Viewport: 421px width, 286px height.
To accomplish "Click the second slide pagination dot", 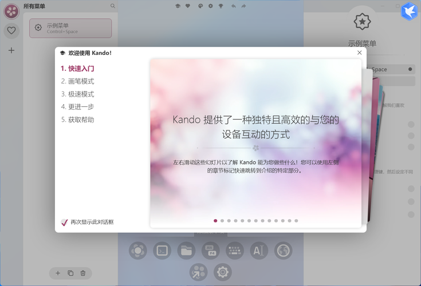I will click(x=222, y=220).
